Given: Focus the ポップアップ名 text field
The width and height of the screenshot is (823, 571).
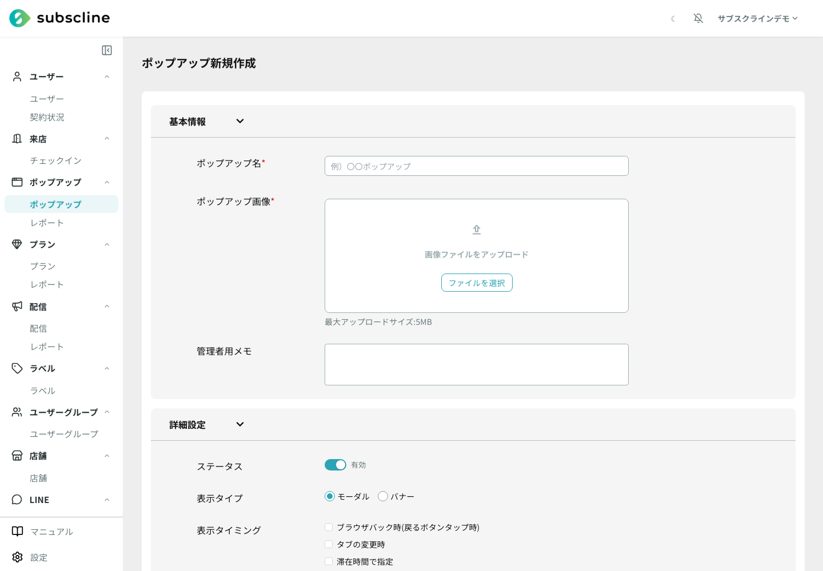Looking at the screenshot, I should [477, 166].
